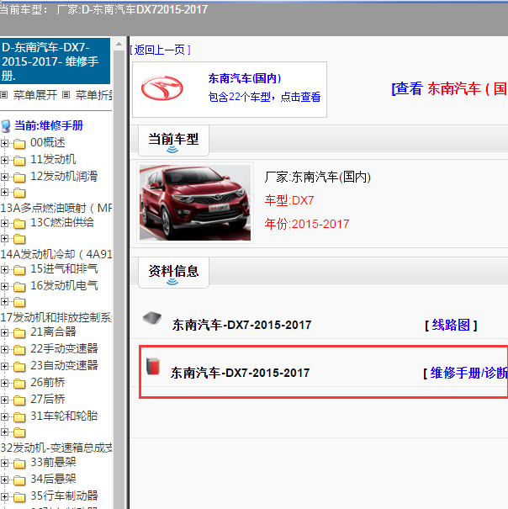This screenshot has width=508, height=509.
Task: Click folder icon for 33前悬架
Action: 19,464
